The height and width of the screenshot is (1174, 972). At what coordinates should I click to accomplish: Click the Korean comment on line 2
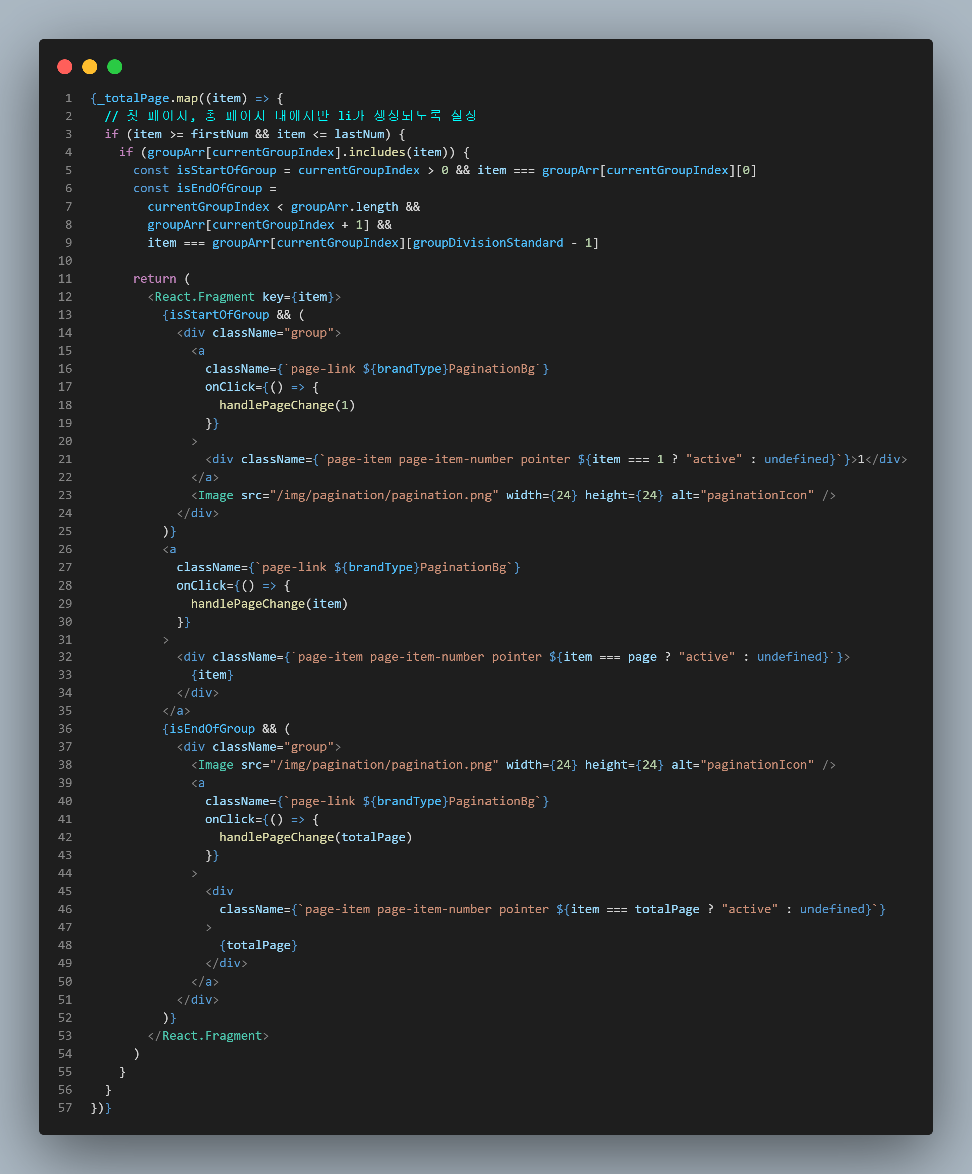click(x=291, y=116)
